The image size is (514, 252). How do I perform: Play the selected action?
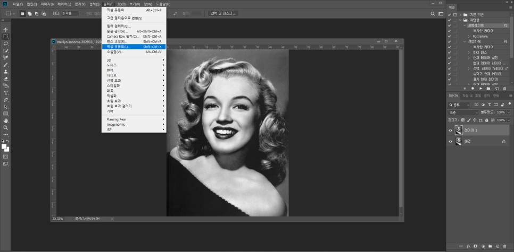click(481, 89)
